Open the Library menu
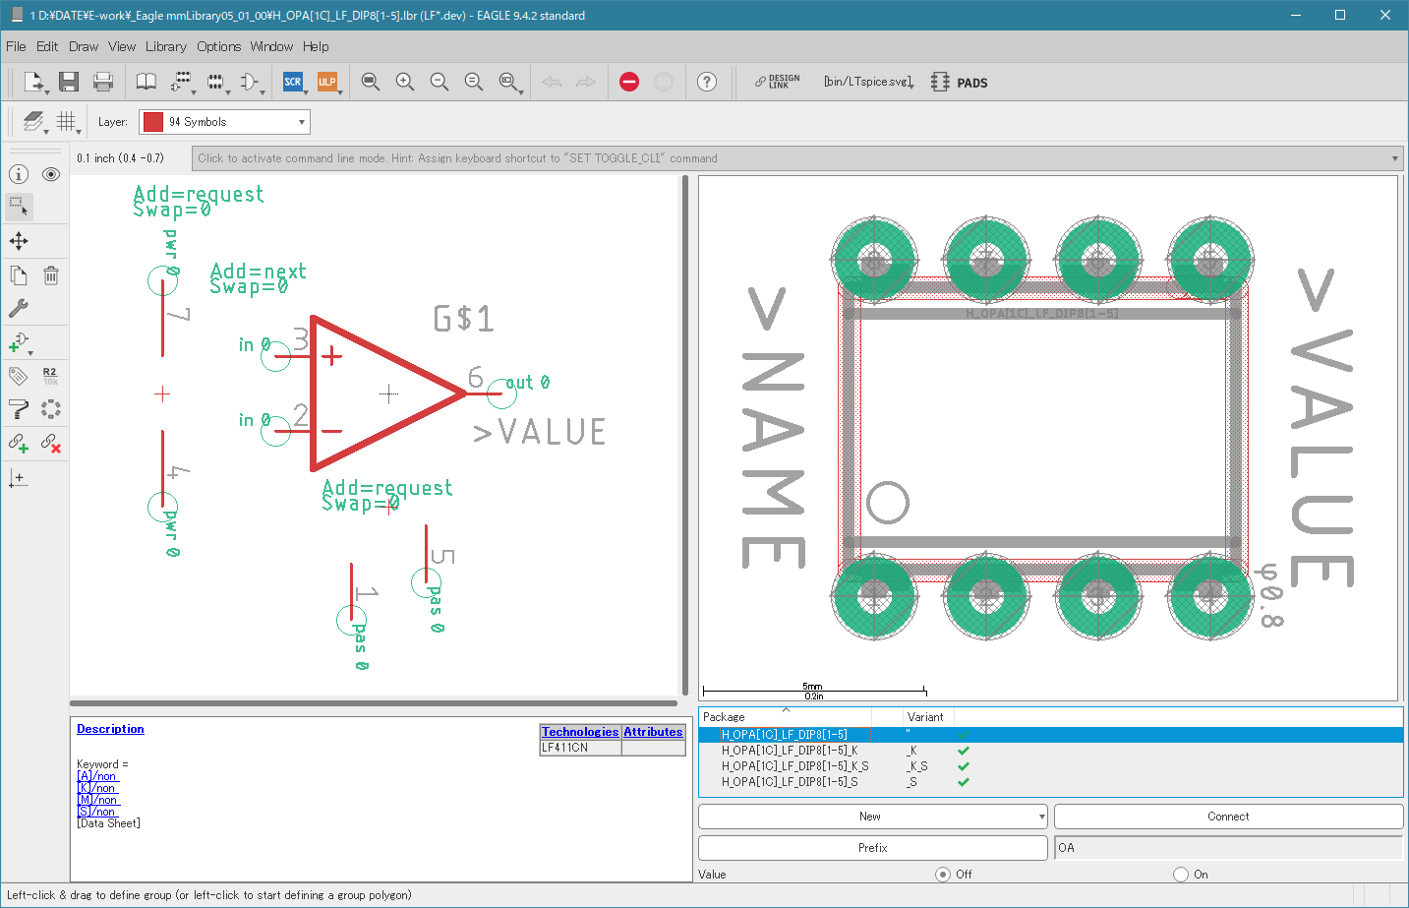Image resolution: width=1409 pixels, height=908 pixels. point(165,46)
